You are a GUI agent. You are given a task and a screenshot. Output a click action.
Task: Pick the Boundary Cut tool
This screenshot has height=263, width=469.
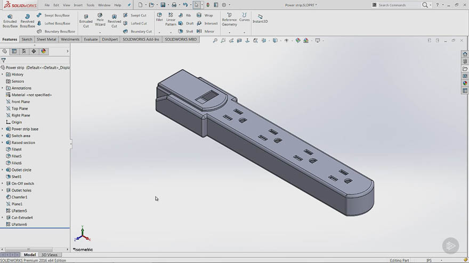(138, 31)
